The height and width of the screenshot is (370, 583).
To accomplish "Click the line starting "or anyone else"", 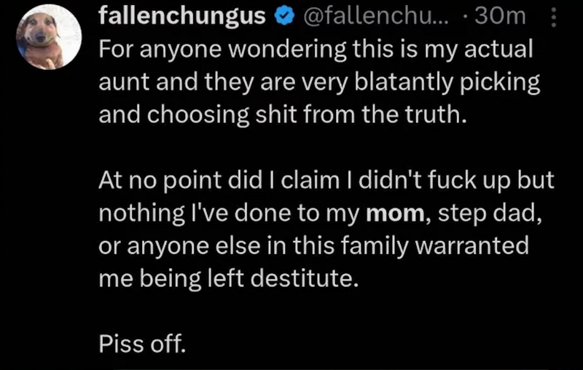I will 313,246.
